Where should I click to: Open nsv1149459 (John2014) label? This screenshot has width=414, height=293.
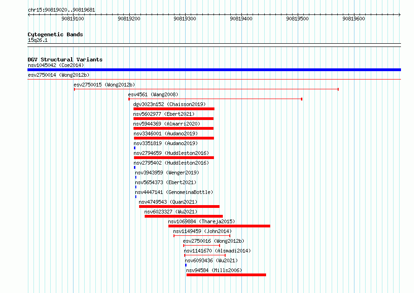coord(202,231)
